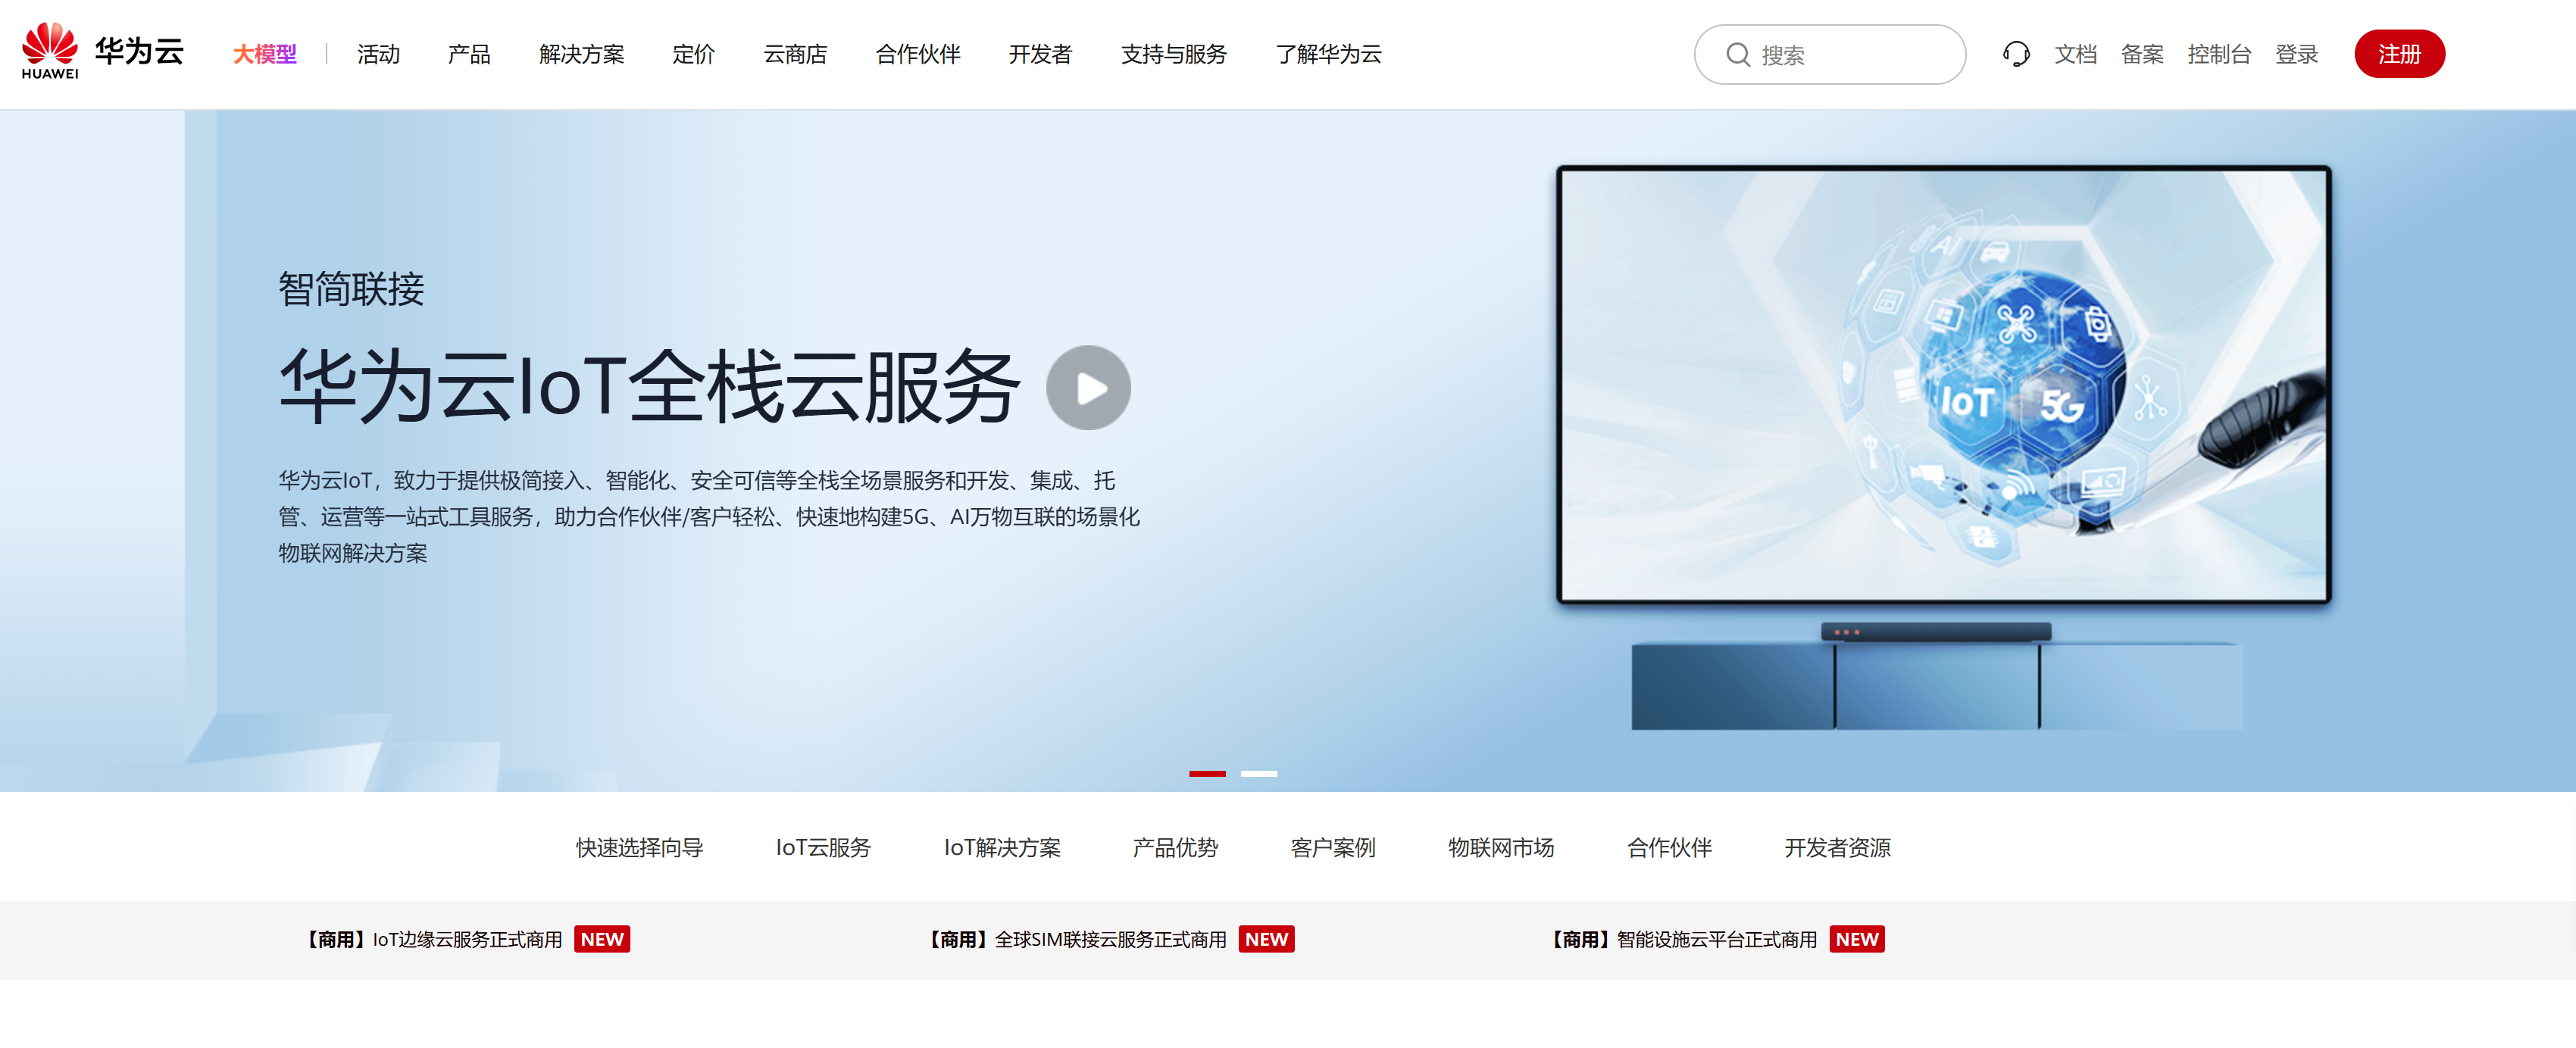Click the 搜索 input field
This screenshot has height=1048, width=2576.
1850,55
